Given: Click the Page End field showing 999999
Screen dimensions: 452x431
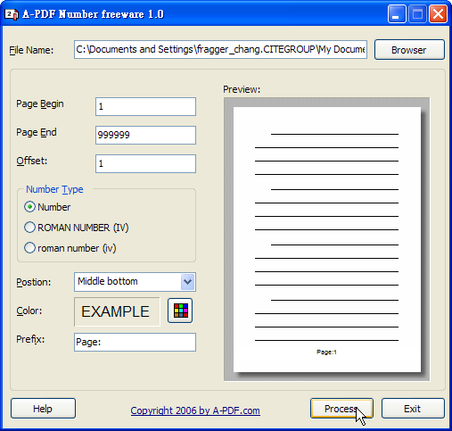Looking at the screenshot, I should pyautogui.click(x=145, y=135).
